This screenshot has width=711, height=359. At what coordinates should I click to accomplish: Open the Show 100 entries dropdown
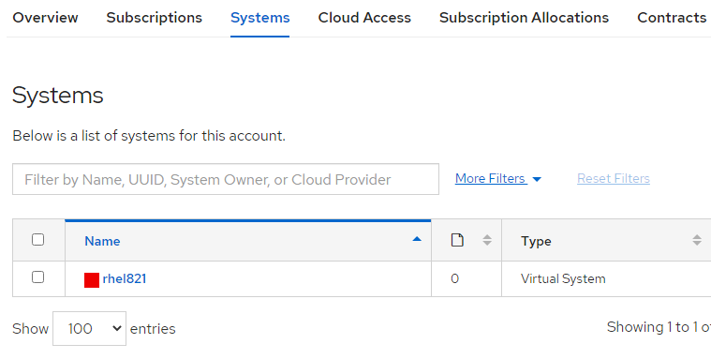[x=89, y=328]
